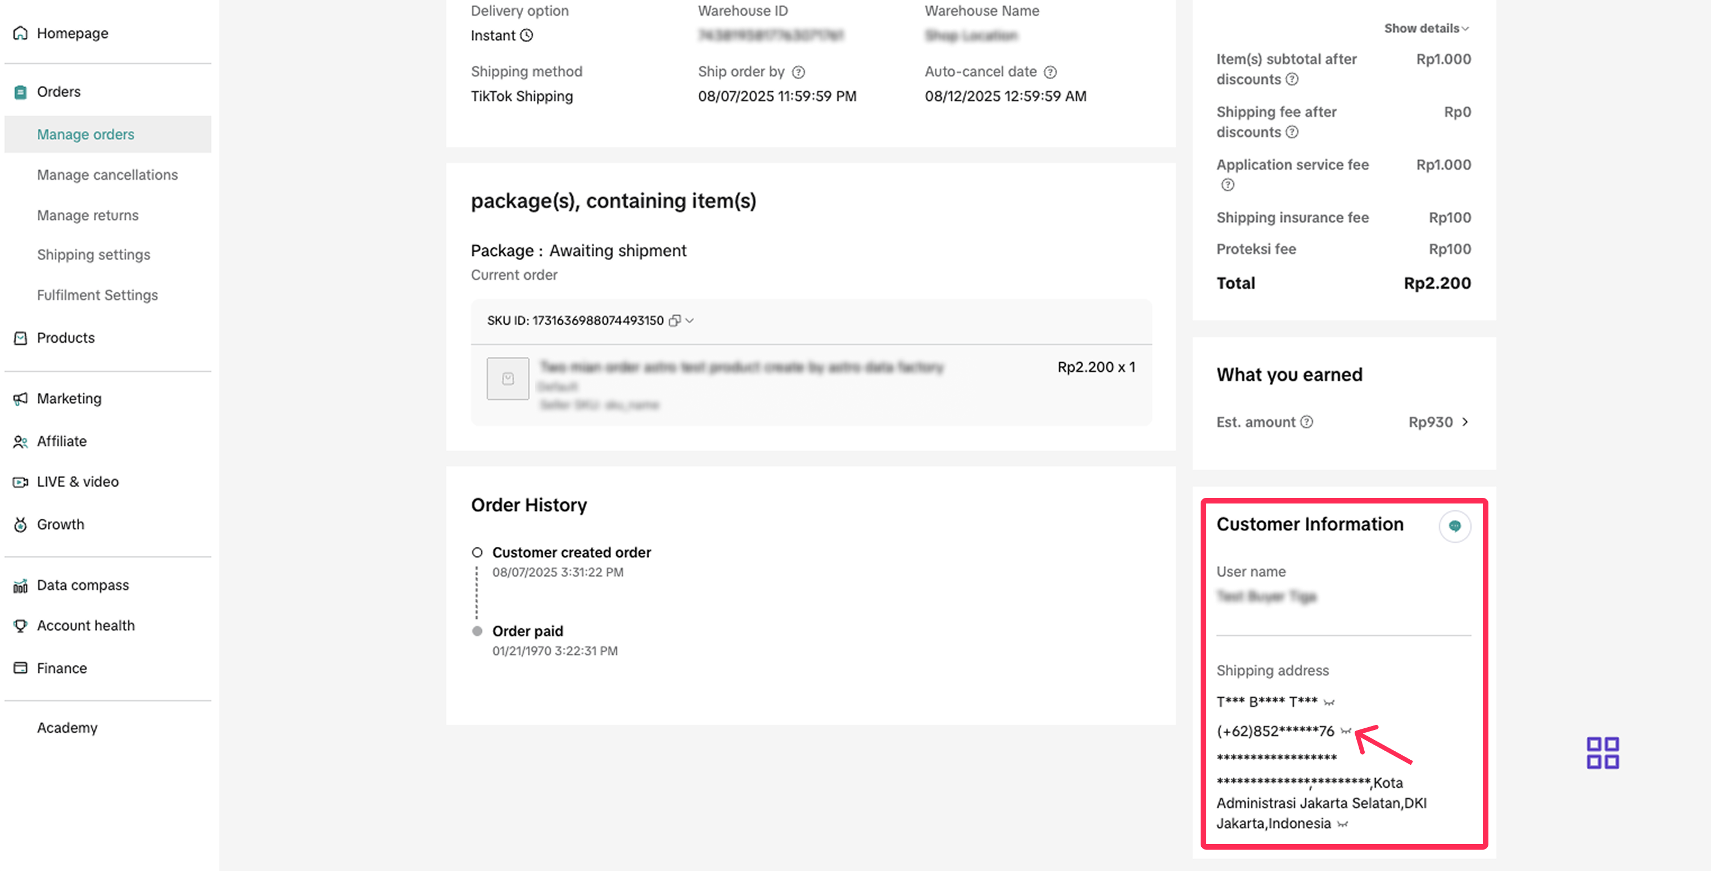
Task: Go to Shipping settings menu item
Action: [94, 254]
